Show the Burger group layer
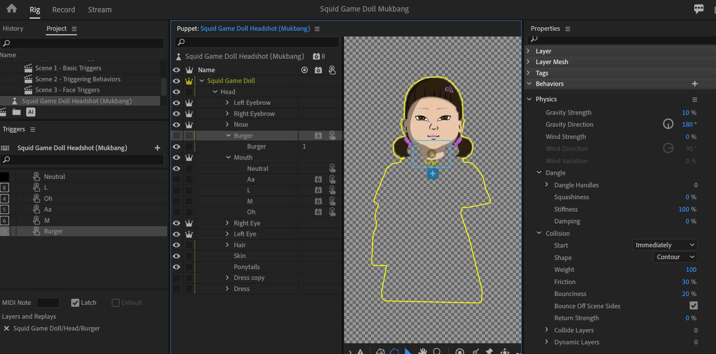This screenshot has width=716, height=354. [176, 136]
